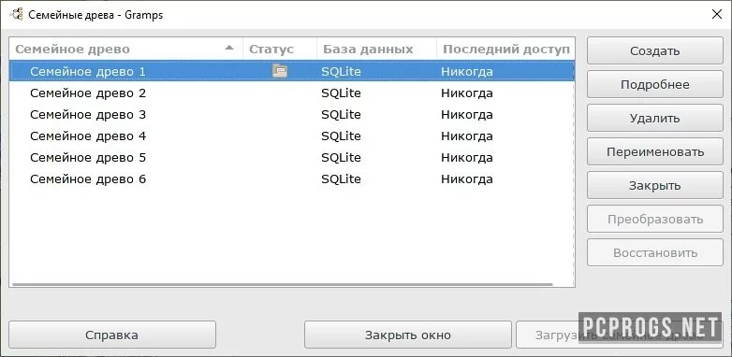Click the Удалить button

pos(654,118)
